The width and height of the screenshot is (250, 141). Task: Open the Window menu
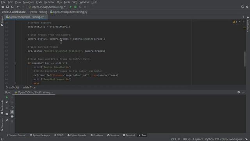[x=84, y=2]
